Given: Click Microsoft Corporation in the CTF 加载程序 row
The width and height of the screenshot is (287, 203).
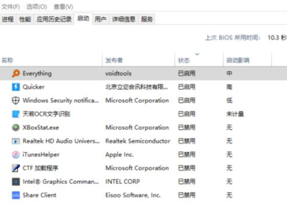Looking at the screenshot, I should [137, 168].
